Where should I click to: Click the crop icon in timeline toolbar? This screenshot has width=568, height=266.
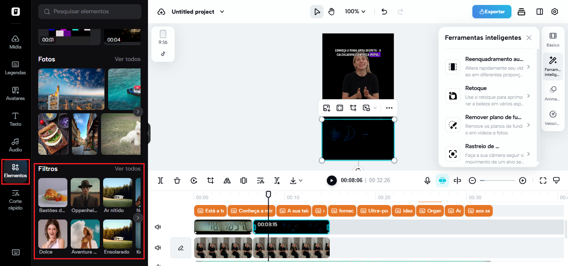(x=210, y=181)
